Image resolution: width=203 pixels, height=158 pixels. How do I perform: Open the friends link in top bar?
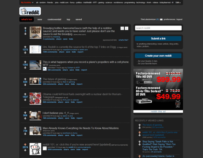click(50, 2)
